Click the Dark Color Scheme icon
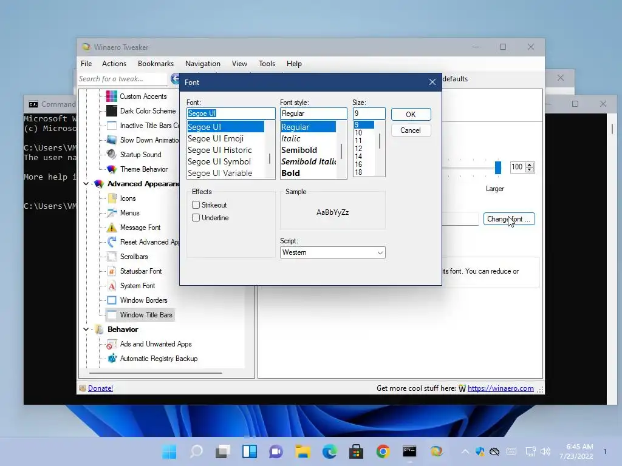Viewport: 622px width, 466px height. 112,111
